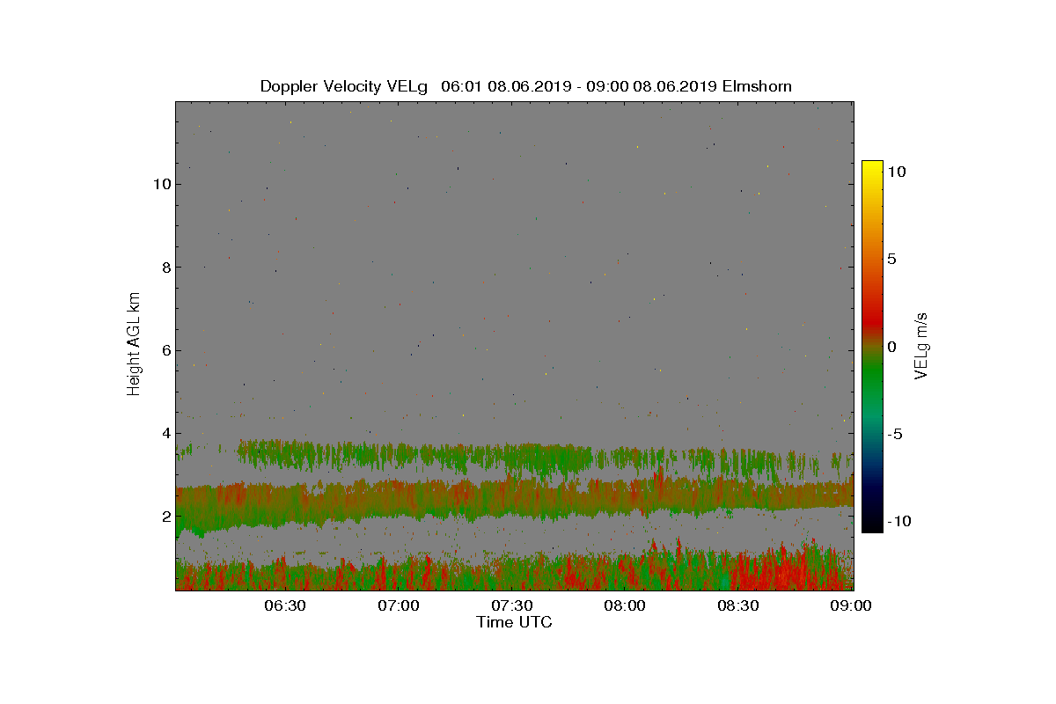Click the 'Time UTC' x-axis label
Screen dimensions: 1056x704
click(x=515, y=622)
